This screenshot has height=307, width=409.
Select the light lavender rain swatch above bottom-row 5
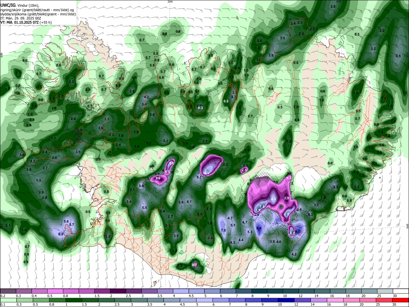pyautogui.click(x=204, y=300)
